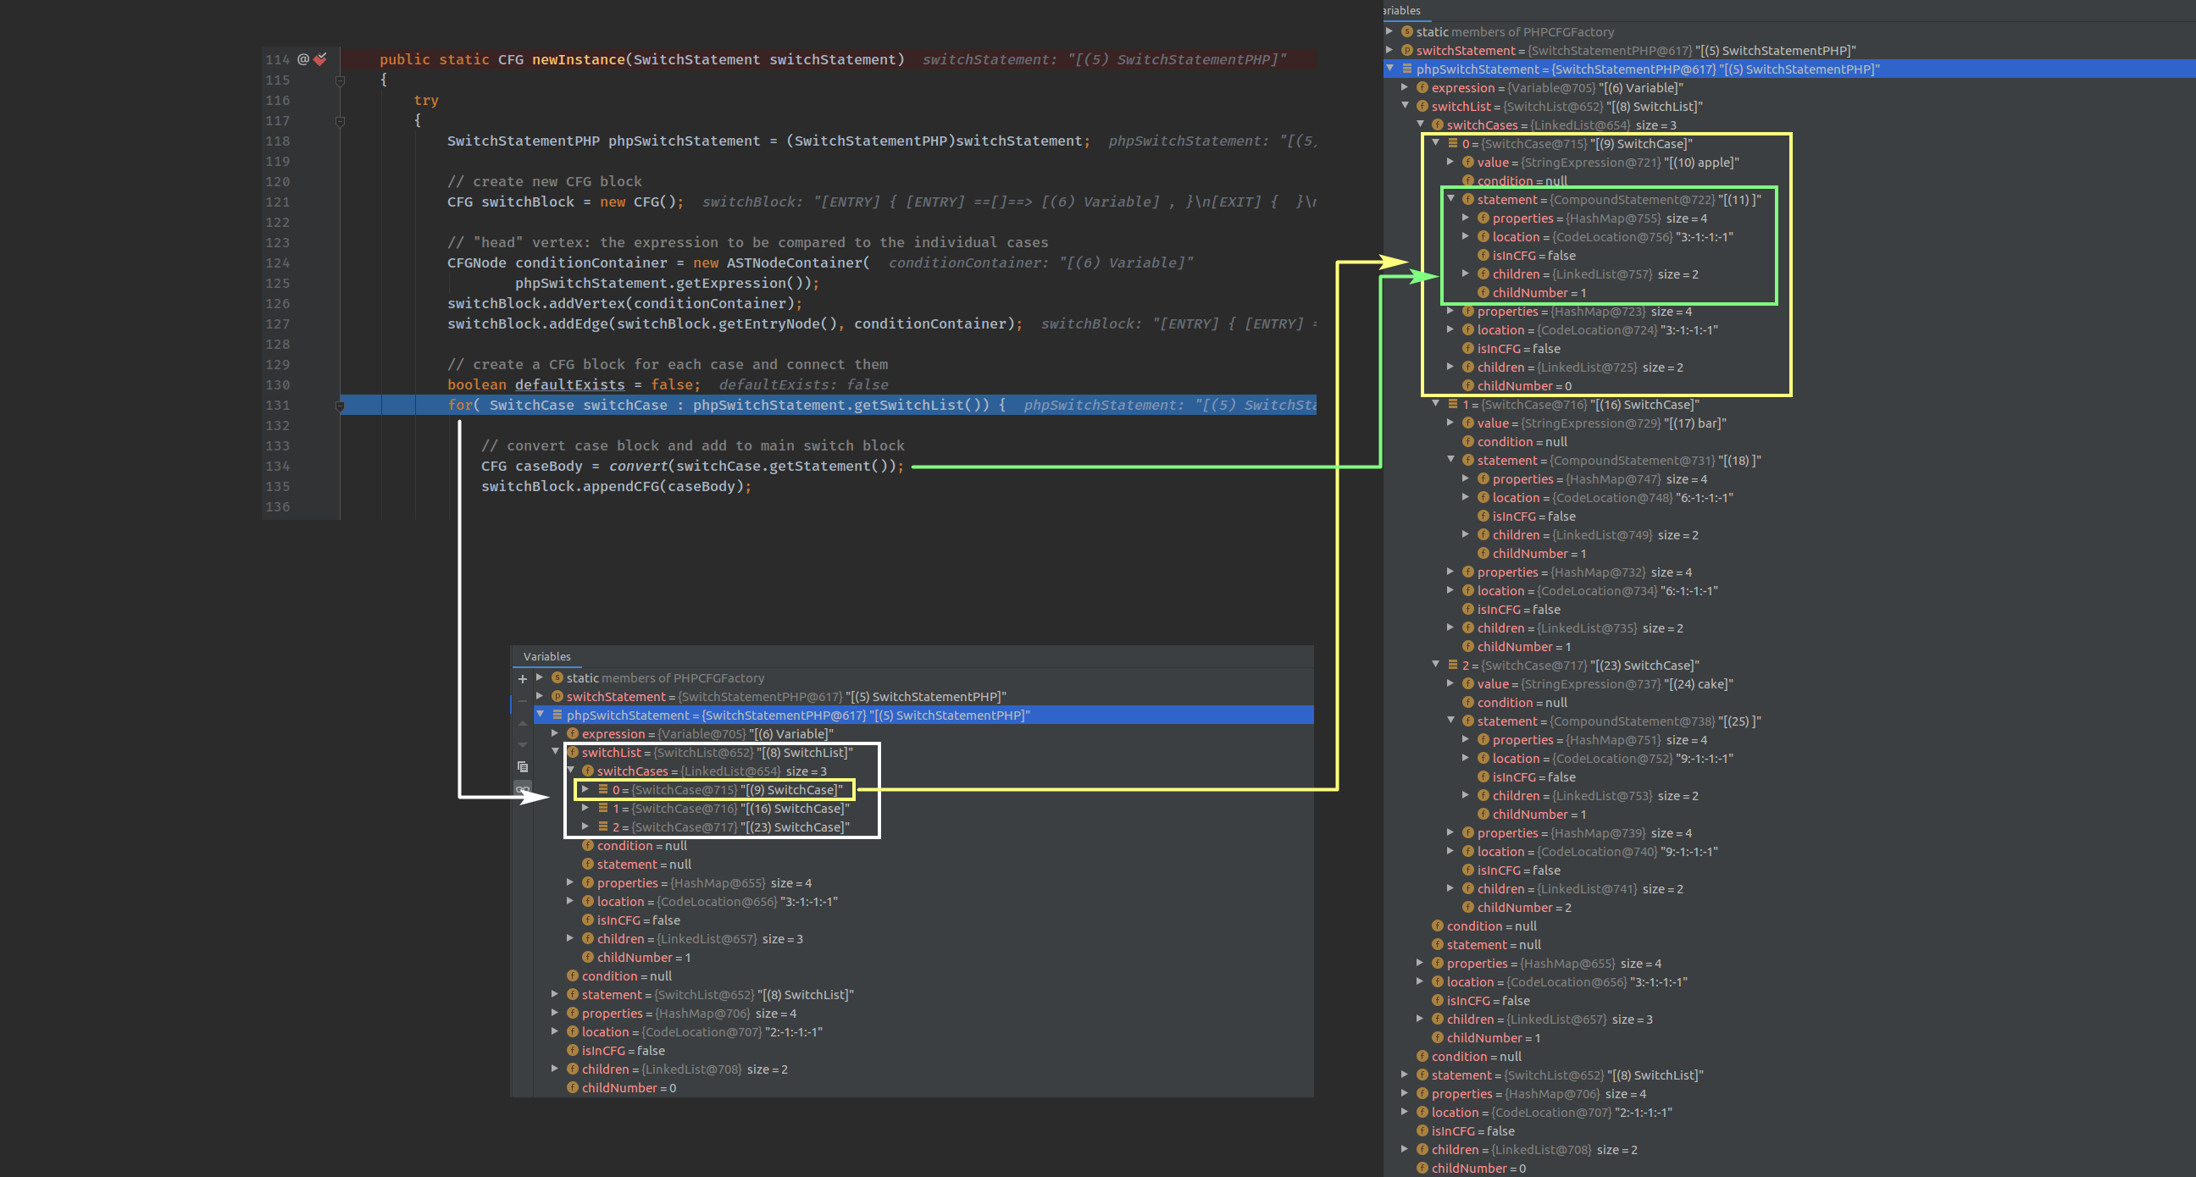This screenshot has width=2196, height=1177.
Task: Click the move watch down arrow icon
Action: point(523,745)
